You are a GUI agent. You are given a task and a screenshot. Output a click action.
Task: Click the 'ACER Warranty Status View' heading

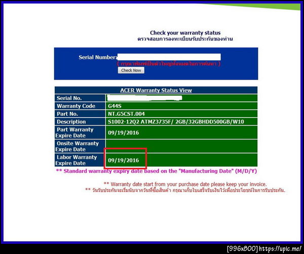[x=156, y=90]
